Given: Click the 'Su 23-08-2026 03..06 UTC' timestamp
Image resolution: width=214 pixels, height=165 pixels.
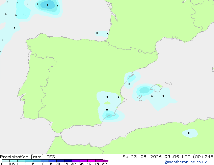Looking at the screenshot, I should (156, 157).
